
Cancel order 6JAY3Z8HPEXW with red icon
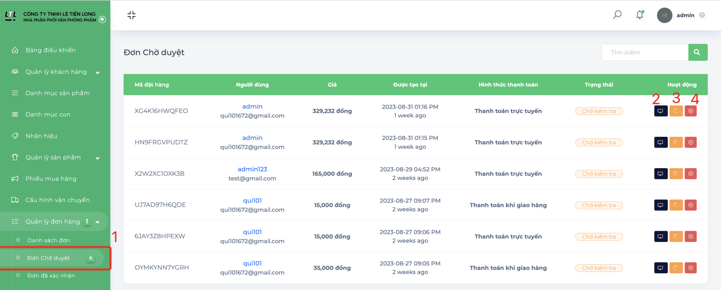[x=691, y=236]
